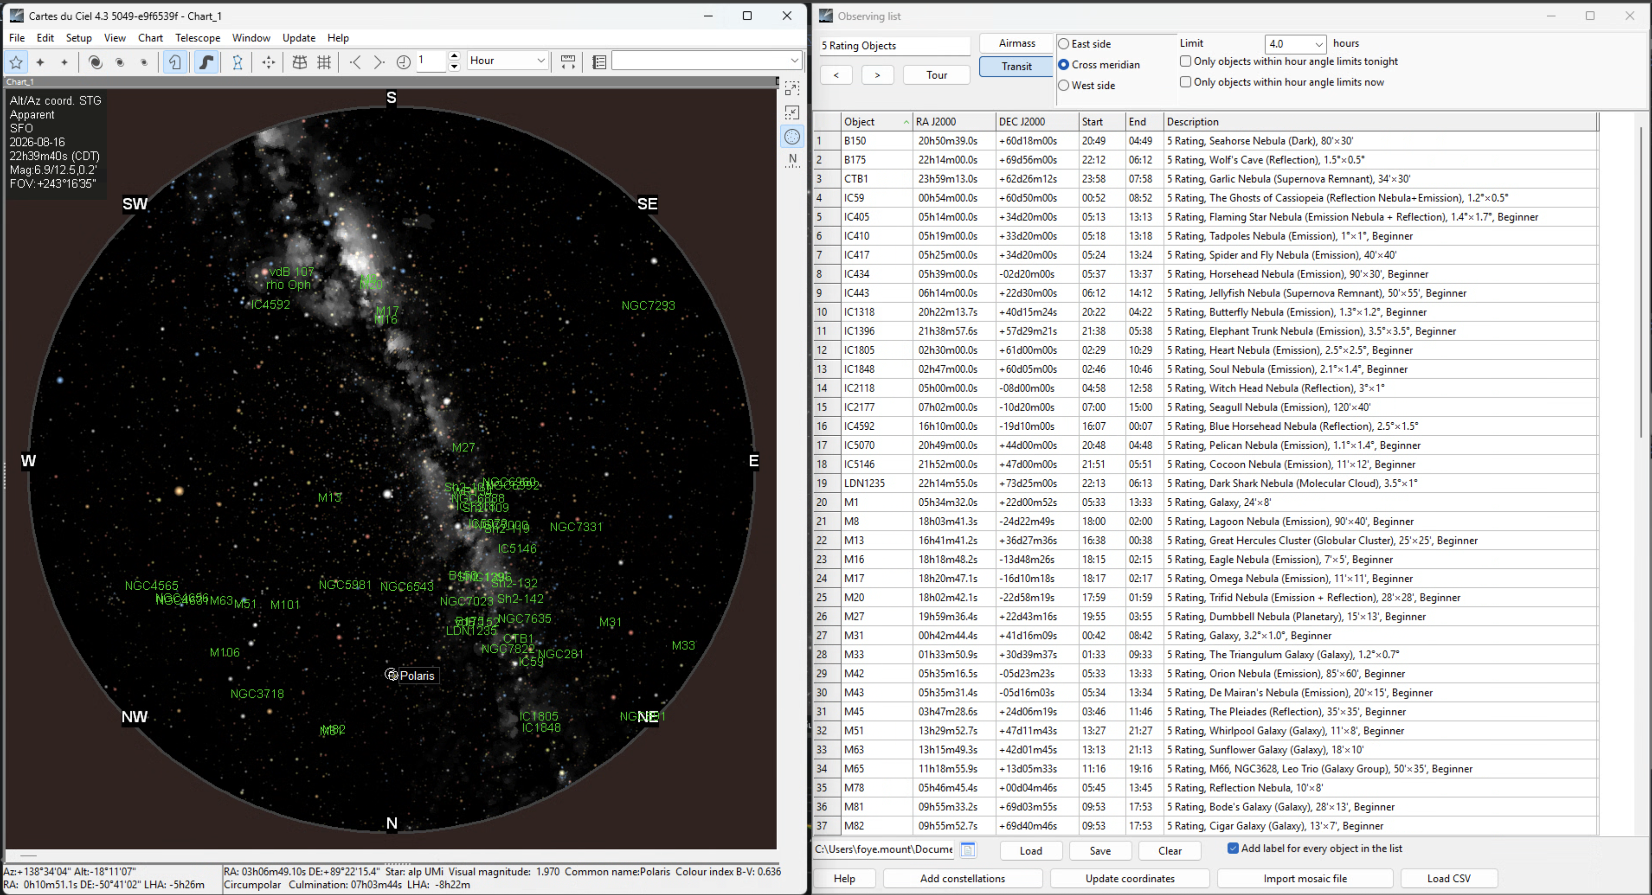1652x895 pixels.
Task: Show constellation figures icon
Action: point(237,62)
